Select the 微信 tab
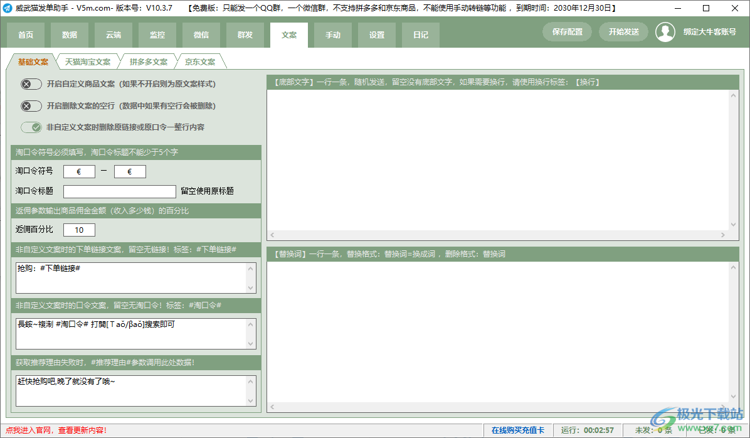Image resolution: width=750 pixels, height=438 pixels. tap(201, 35)
